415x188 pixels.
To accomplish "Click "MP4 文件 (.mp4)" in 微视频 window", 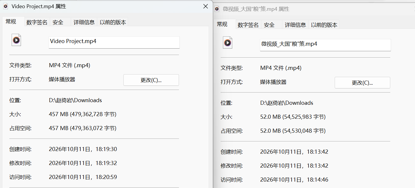I will click(281, 68).
